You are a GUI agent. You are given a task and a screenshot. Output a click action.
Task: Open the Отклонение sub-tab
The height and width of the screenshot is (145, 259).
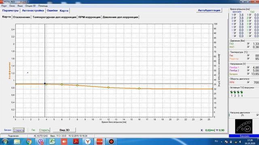21,17
